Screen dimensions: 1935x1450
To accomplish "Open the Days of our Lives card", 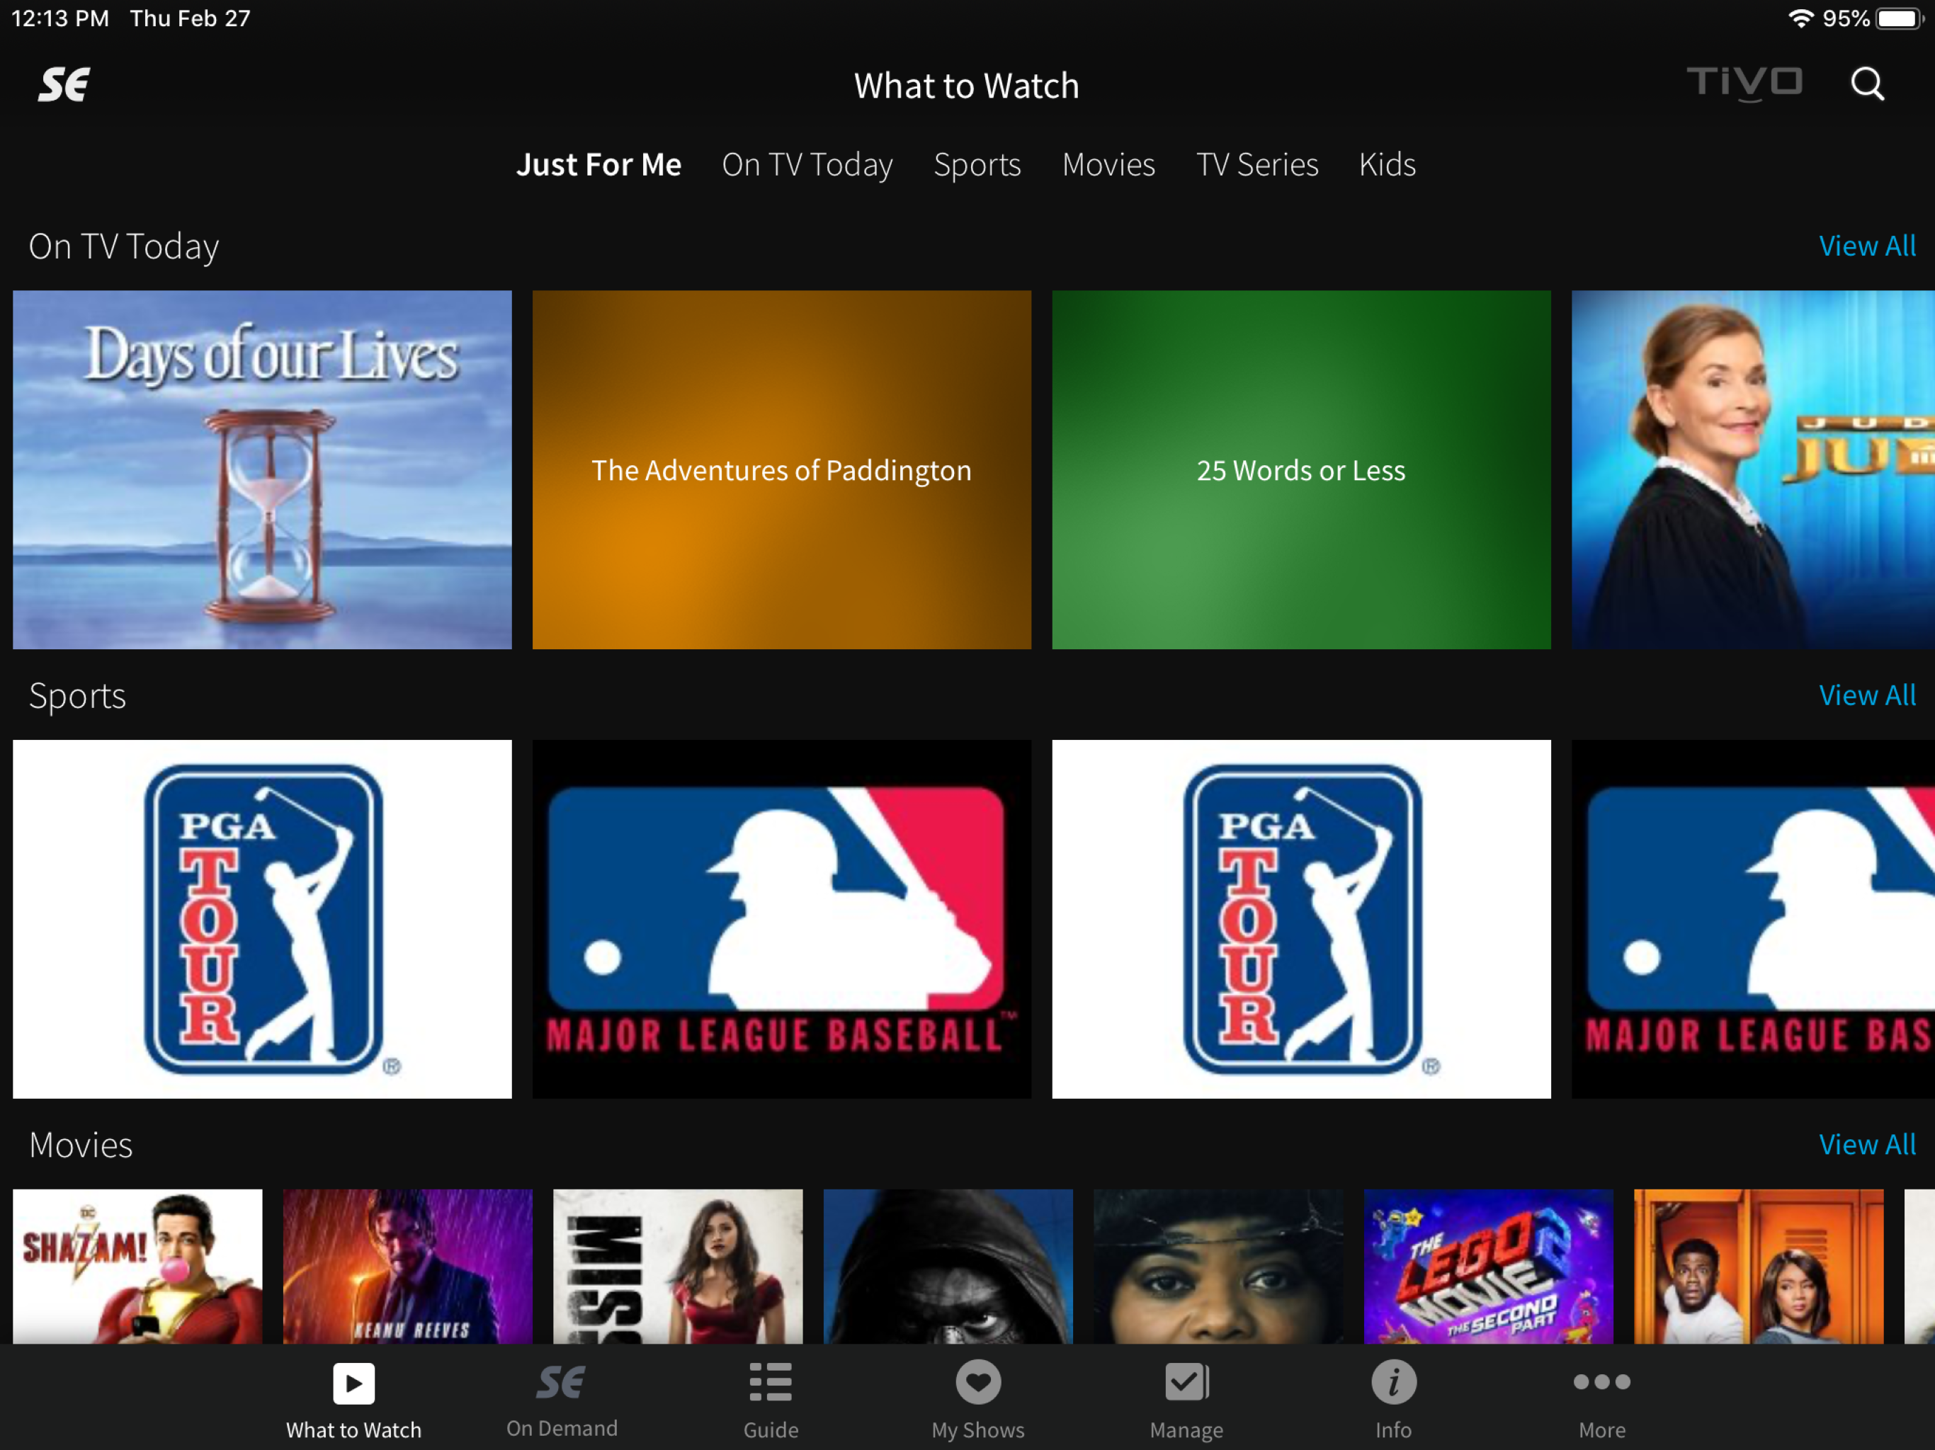I will point(263,469).
